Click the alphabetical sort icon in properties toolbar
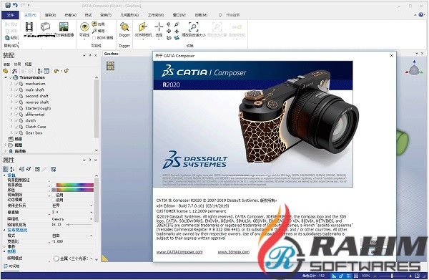The width and height of the screenshot is (429, 280). pyautogui.click(x=12, y=169)
